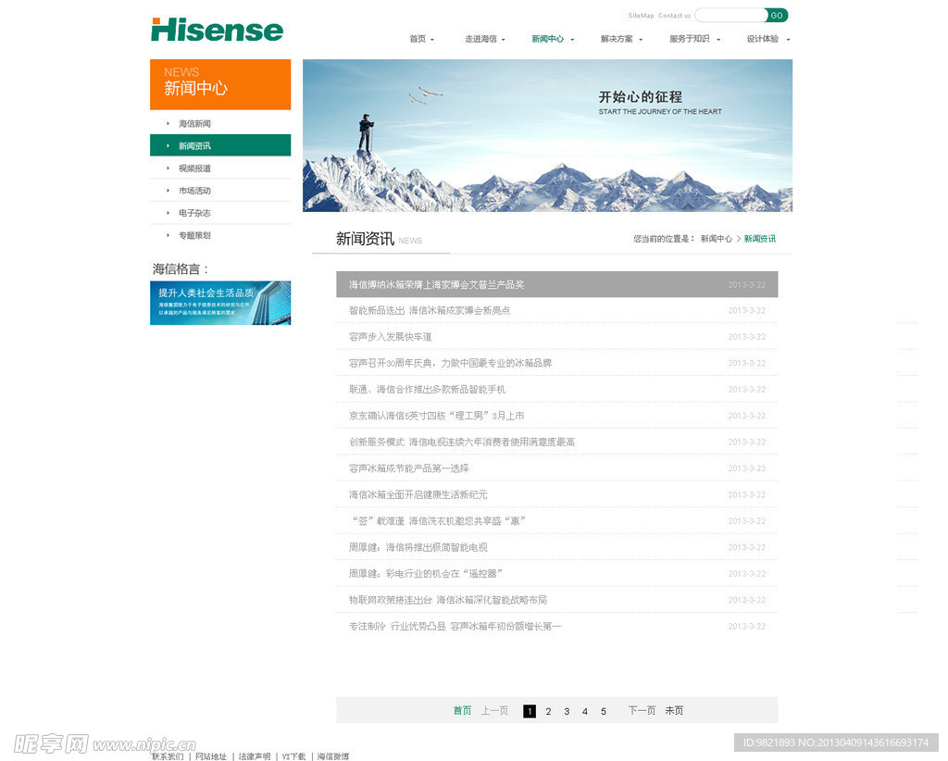This screenshot has width=948, height=761.
Task: Open the highlighted 海信博纳冰箱 news article
Action: coord(436,284)
